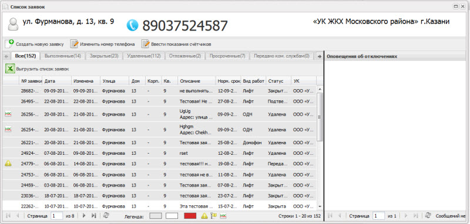The height and width of the screenshot is (224, 470).
Task: Select request row 28682
Action: 159,91
